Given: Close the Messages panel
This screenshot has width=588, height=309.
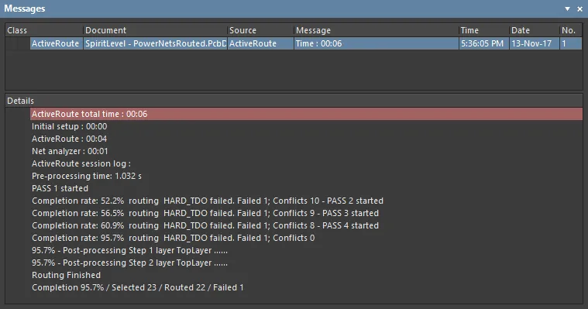Looking at the screenshot, I should point(579,9).
